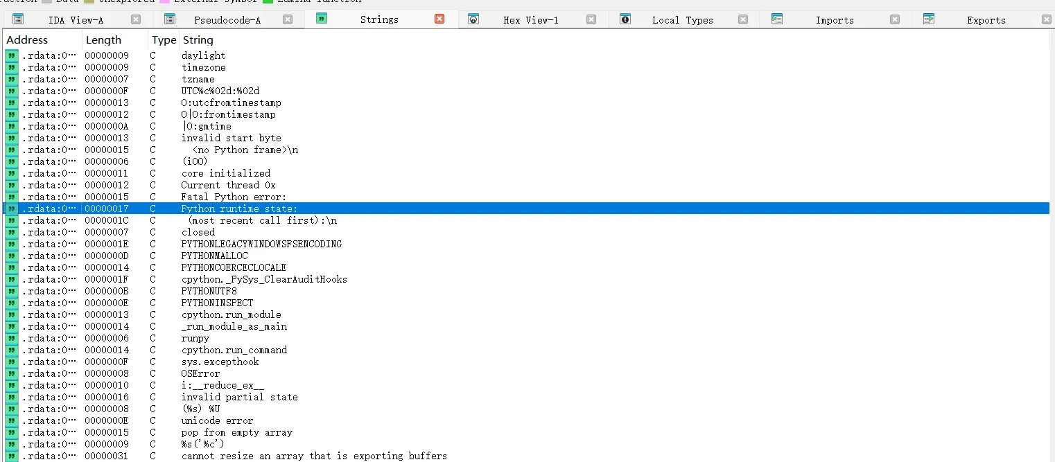Image resolution: width=1055 pixels, height=462 pixels.
Task: Click the Local Types tab icon
Action: click(x=625, y=19)
